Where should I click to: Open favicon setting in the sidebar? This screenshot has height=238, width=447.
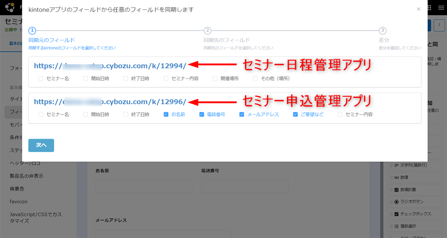click(x=18, y=201)
